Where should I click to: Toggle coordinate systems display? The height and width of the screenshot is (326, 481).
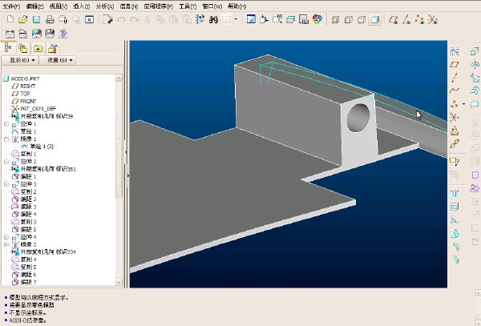(433, 20)
